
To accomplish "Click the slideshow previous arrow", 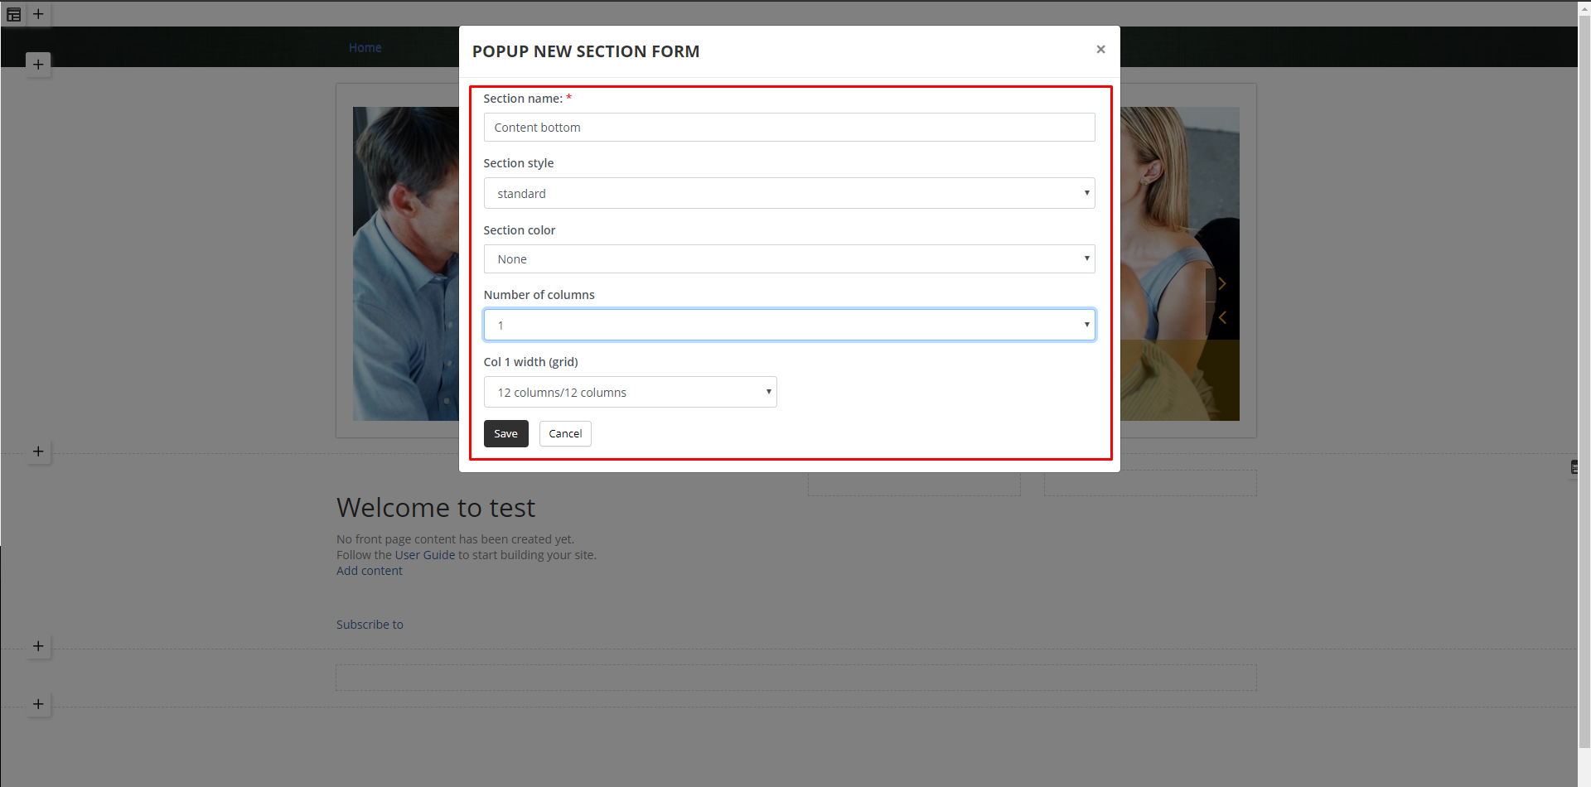I will point(1221,317).
